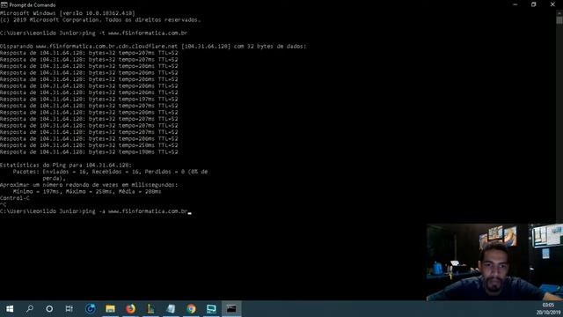Open the taskbar clock showing 03:05
The height and width of the screenshot is (317, 563).
coord(548,309)
